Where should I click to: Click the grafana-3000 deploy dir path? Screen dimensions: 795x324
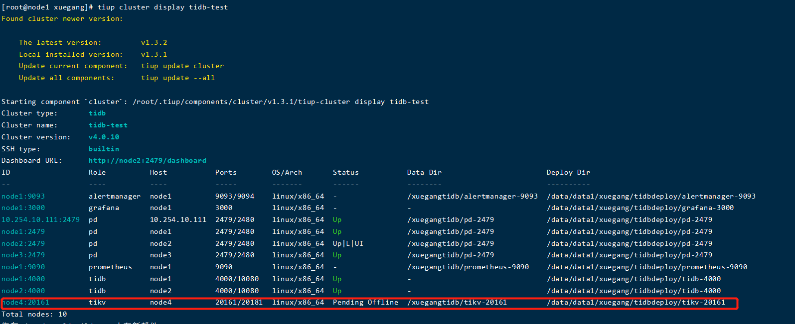point(640,208)
